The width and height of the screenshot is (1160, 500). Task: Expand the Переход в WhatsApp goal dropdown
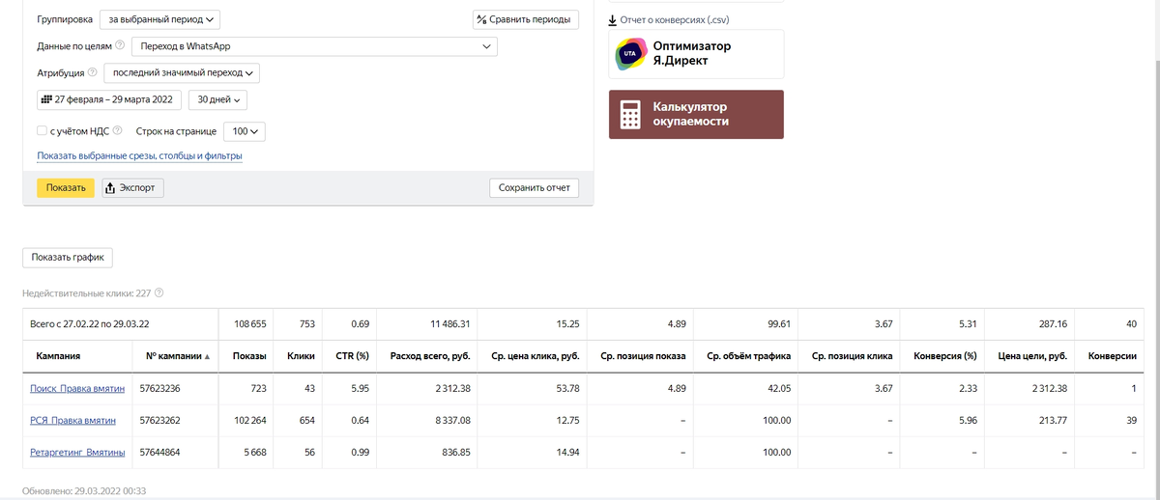pos(314,45)
